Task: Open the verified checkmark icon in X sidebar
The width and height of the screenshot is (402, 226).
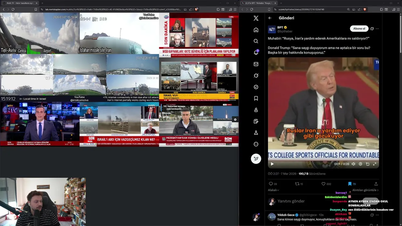Action: (256, 87)
